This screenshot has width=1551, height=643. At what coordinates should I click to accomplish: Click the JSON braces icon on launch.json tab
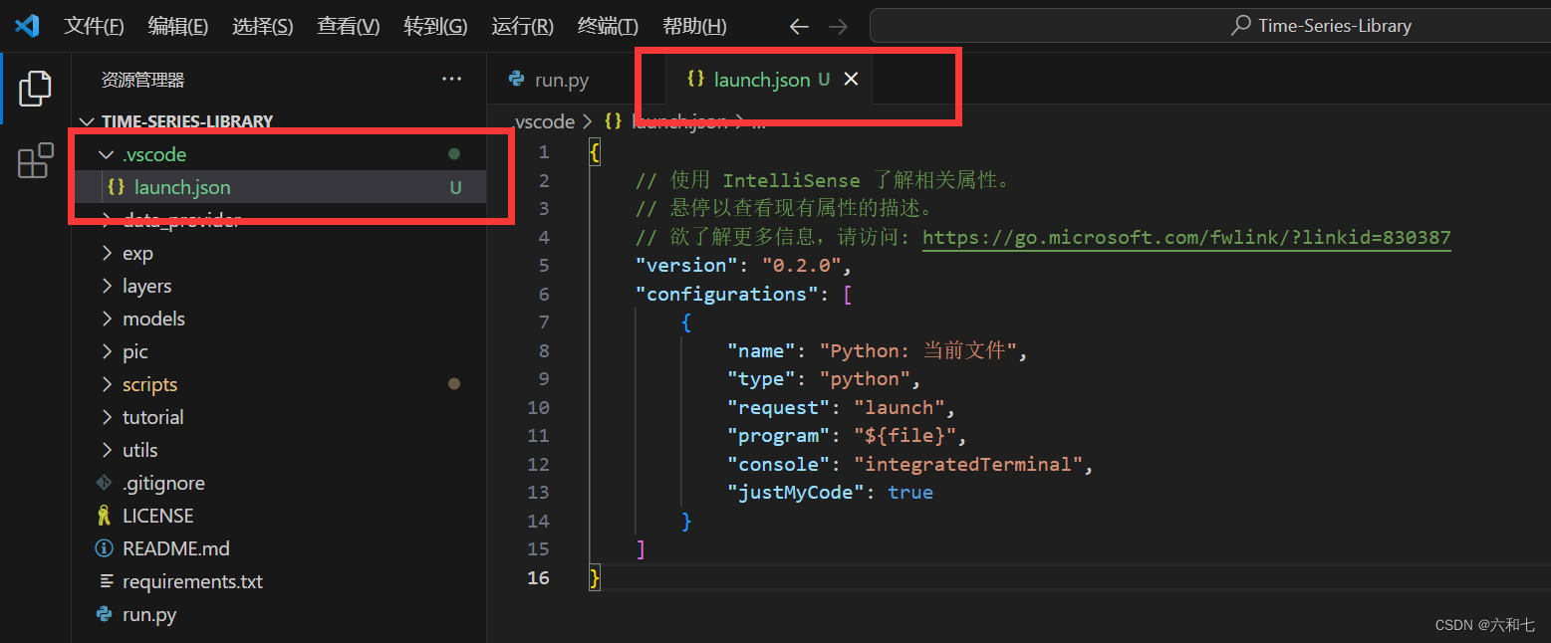(696, 79)
